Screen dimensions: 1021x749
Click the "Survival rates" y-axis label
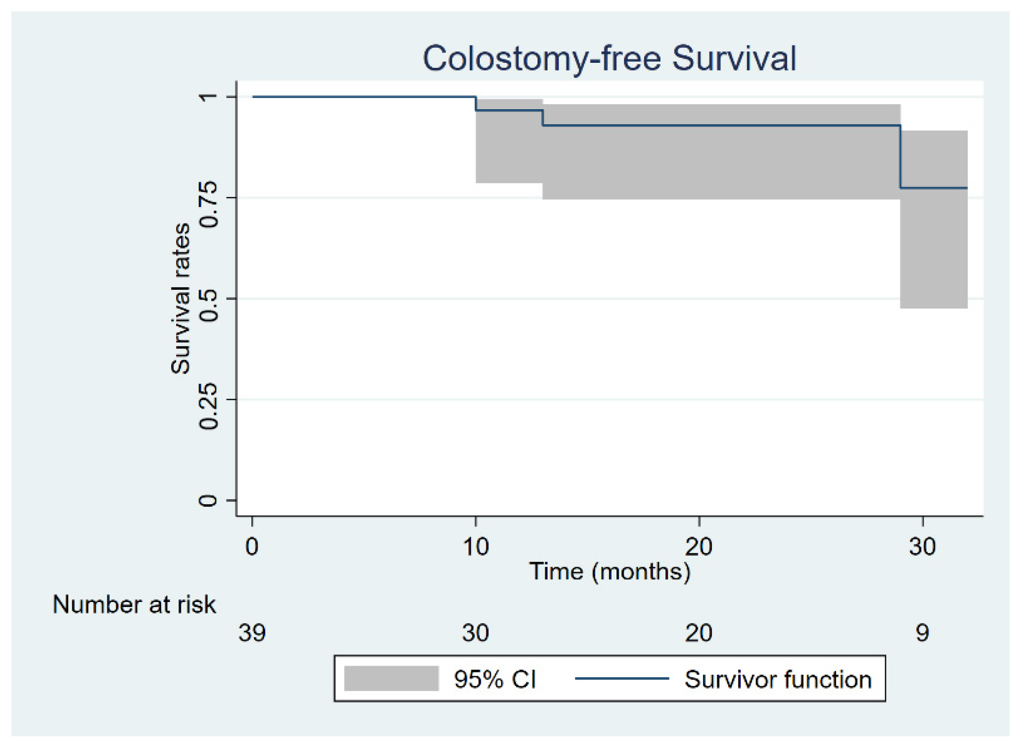pyautogui.click(x=180, y=298)
